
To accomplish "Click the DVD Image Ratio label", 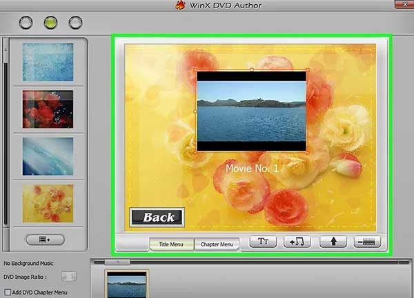I will pyautogui.click(x=25, y=277).
